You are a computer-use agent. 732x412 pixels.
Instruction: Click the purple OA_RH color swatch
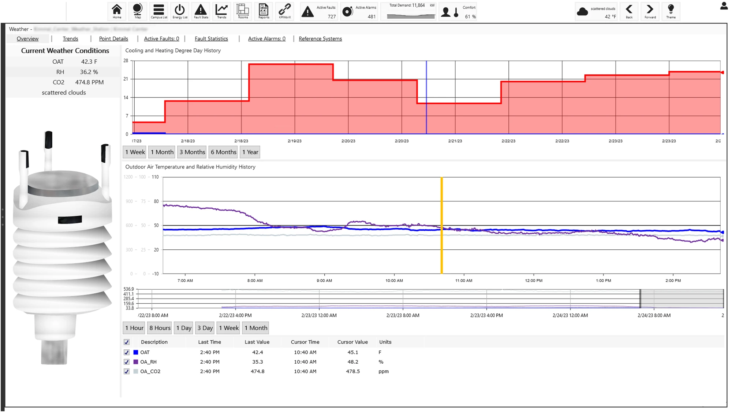[x=136, y=362]
